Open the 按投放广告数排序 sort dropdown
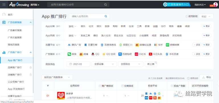 (x=57, y=77)
